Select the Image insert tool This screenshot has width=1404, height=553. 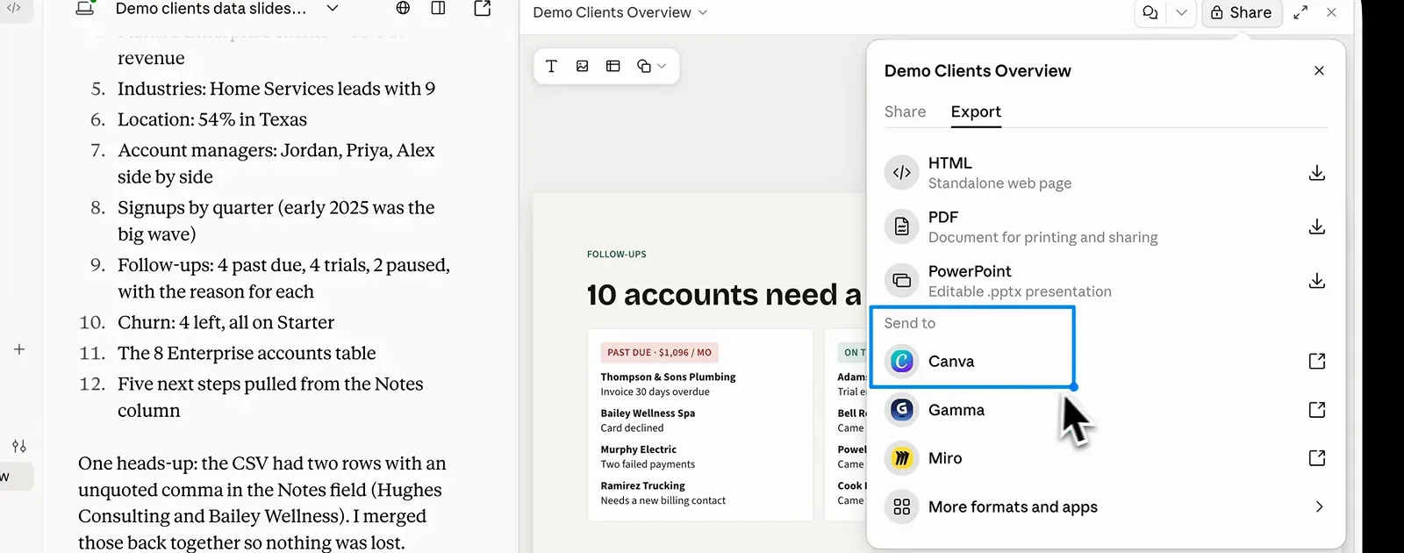[x=582, y=66]
